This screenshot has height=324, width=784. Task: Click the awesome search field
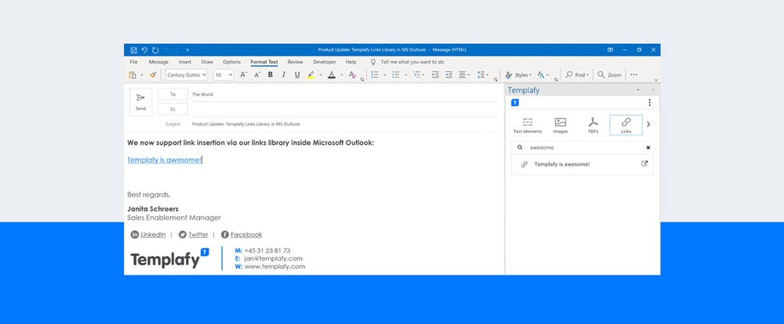click(x=583, y=147)
